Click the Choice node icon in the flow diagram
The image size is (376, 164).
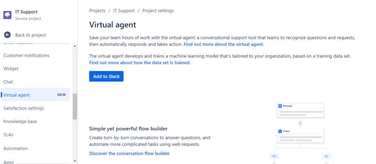280,131
